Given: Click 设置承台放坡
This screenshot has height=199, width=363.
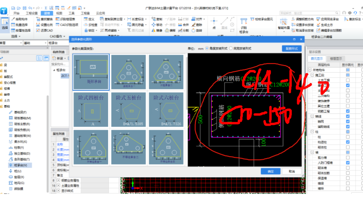Looking at the screenshot, I should pos(302,25).
